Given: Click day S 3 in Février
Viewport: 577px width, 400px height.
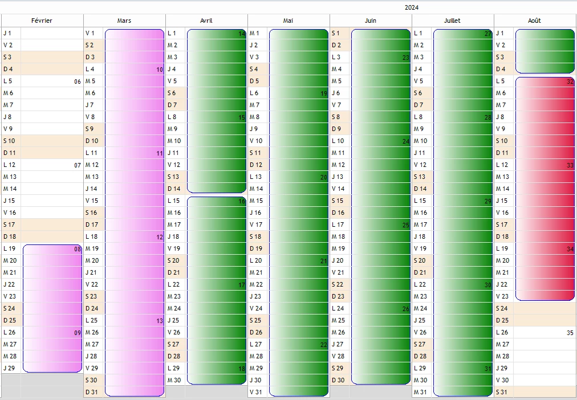Looking at the screenshot, I should (x=8, y=58).
